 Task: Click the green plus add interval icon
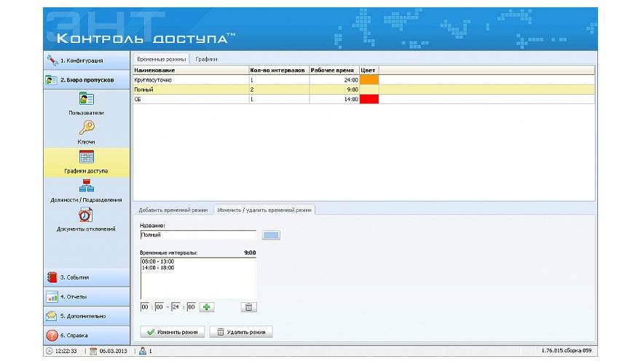click(x=207, y=307)
